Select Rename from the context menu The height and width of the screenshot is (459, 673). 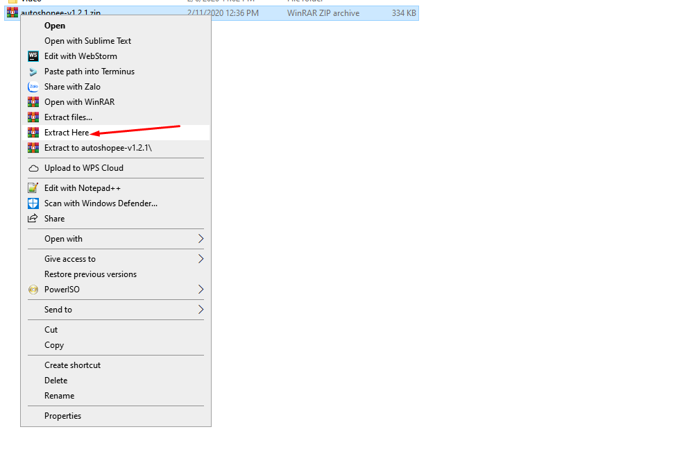pos(116,396)
